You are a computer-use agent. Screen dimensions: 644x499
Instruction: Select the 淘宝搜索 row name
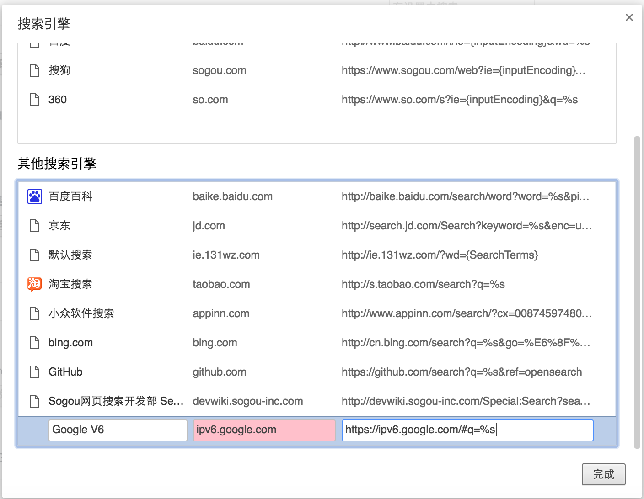(70, 284)
